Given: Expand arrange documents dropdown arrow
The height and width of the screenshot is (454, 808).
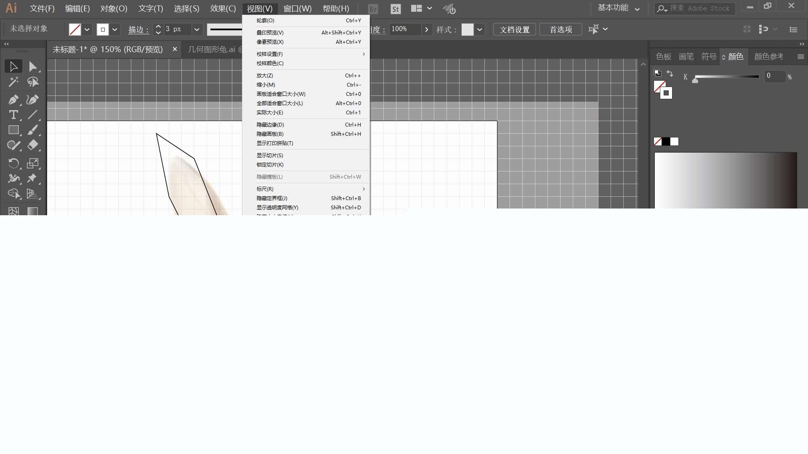Looking at the screenshot, I should [x=429, y=8].
